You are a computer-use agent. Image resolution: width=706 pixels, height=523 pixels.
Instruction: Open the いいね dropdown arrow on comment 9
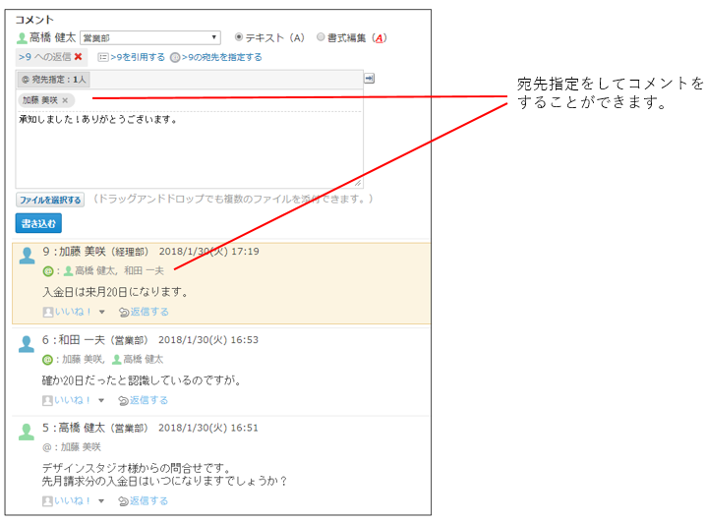[101, 312]
